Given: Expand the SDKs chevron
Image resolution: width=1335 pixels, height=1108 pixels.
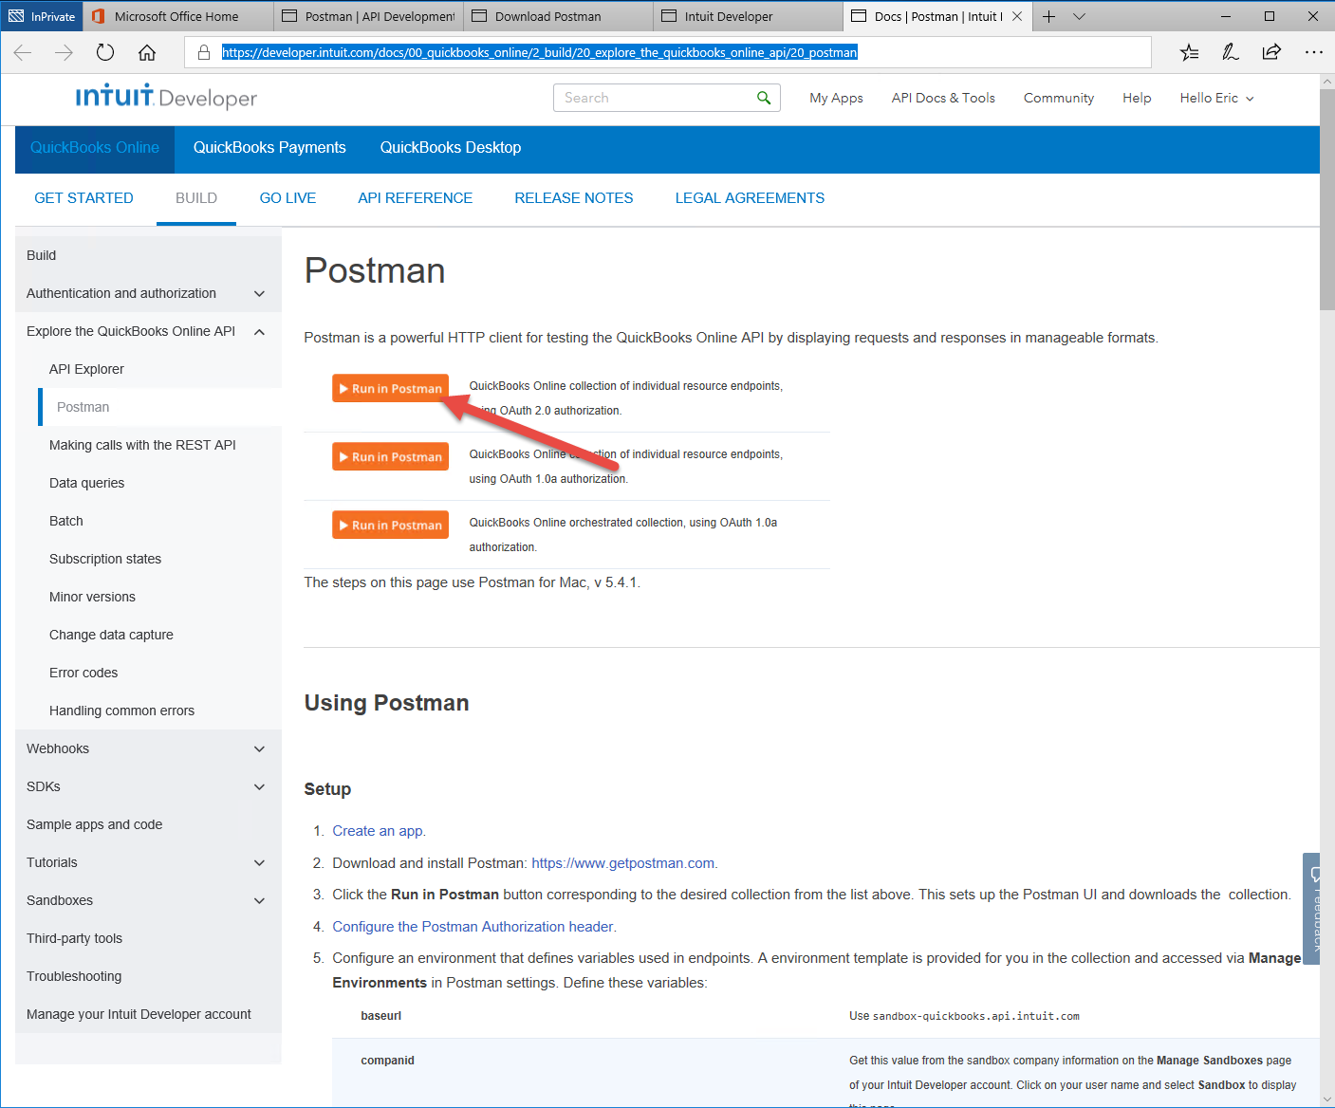Looking at the screenshot, I should click(x=259, y=787).
